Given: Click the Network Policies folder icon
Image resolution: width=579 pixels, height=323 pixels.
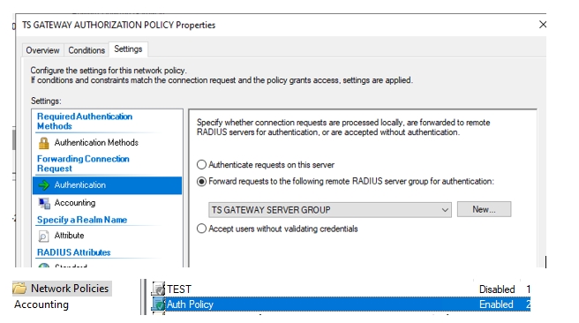Looking at the screenshot, I should tap(19, 288).
